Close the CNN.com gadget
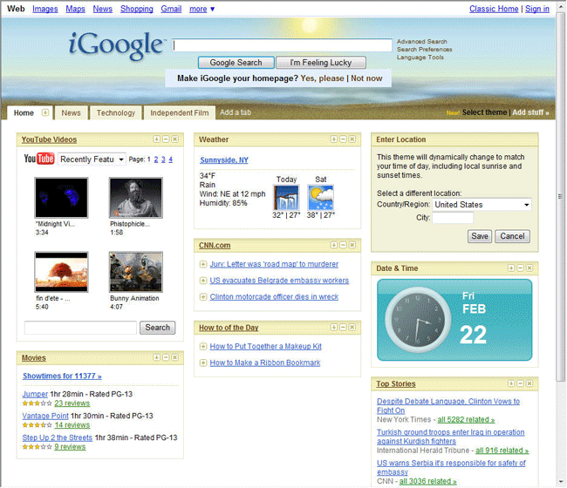 click(352, 245)
